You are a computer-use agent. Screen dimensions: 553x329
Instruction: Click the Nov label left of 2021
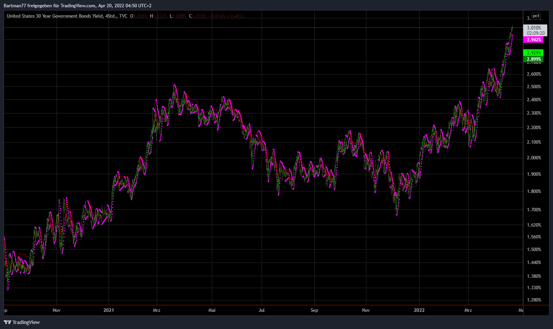(57, 310)
